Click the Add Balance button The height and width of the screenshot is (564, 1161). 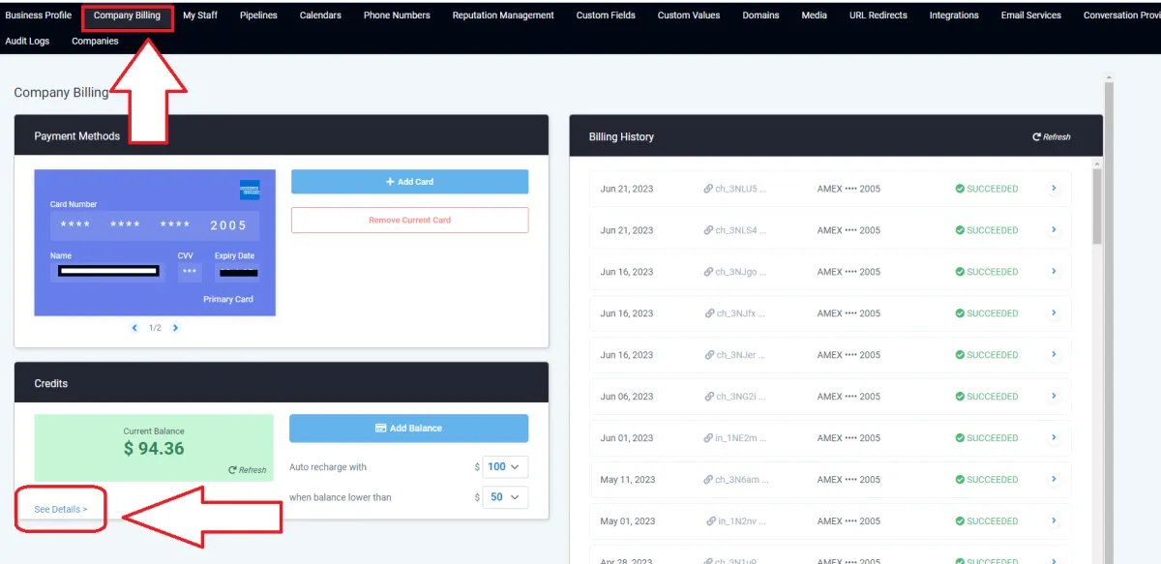[x=408, y=429]
